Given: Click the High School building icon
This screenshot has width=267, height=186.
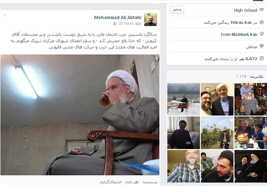Looking at the screenshot, I should click(x=262, y=10).
